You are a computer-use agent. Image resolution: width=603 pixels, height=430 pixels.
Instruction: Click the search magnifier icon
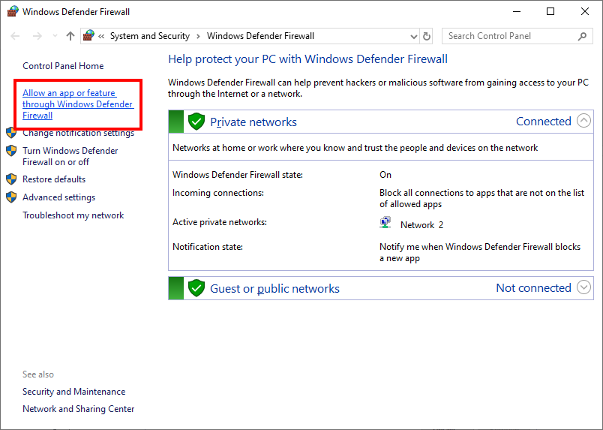pos(582,36)
